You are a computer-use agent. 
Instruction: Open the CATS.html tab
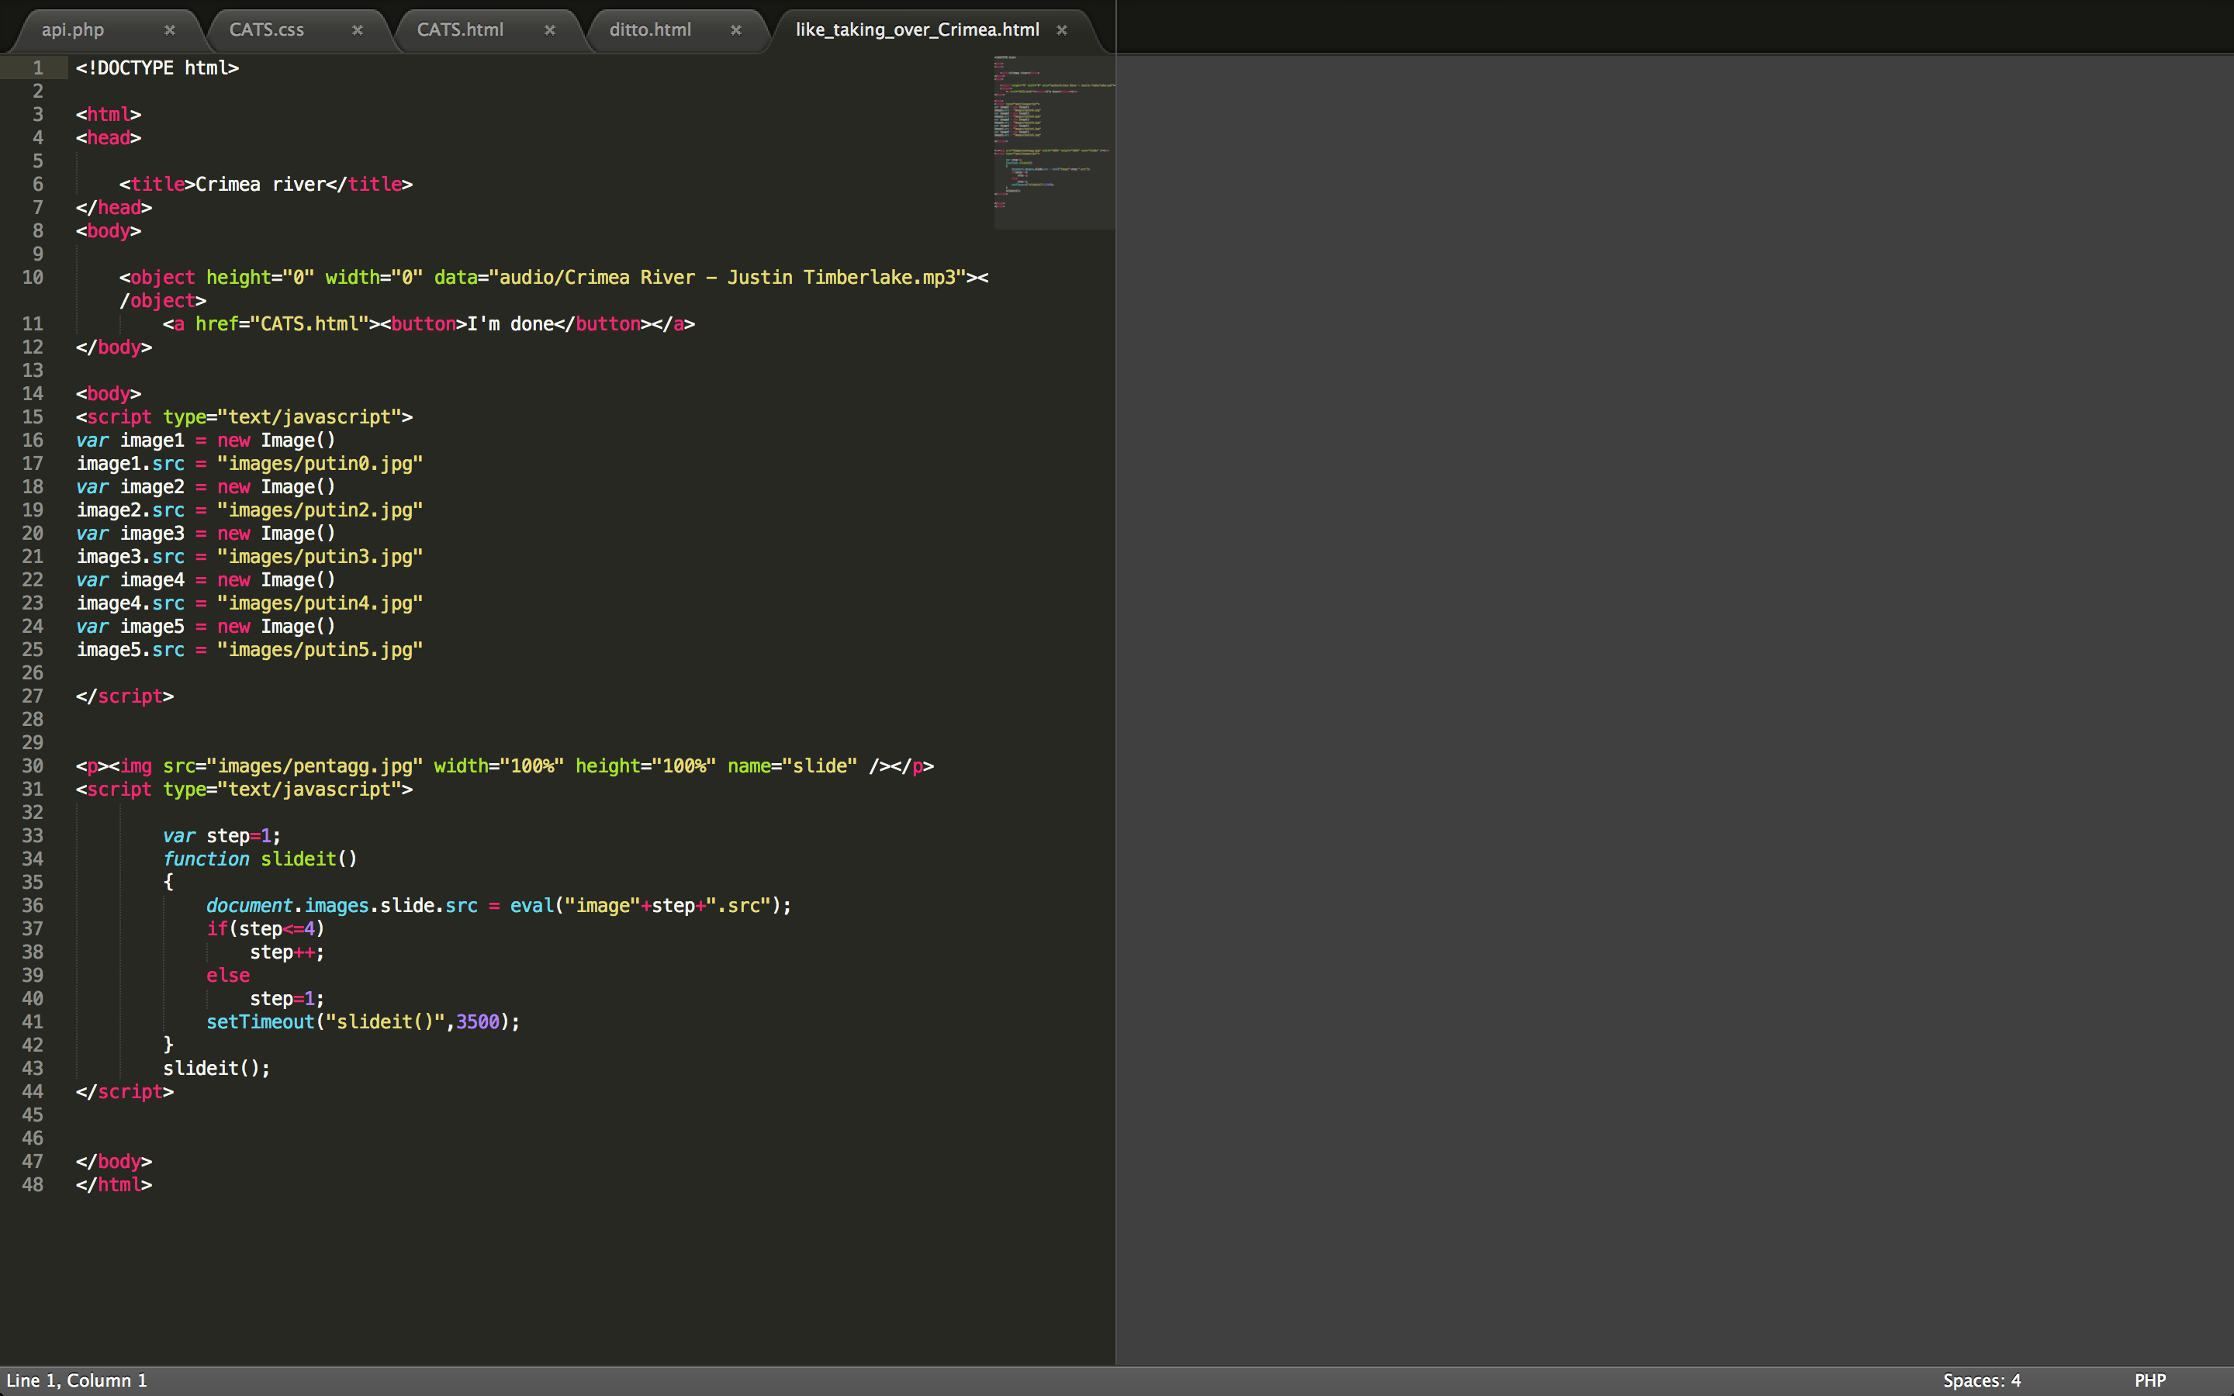pos(460,29)
